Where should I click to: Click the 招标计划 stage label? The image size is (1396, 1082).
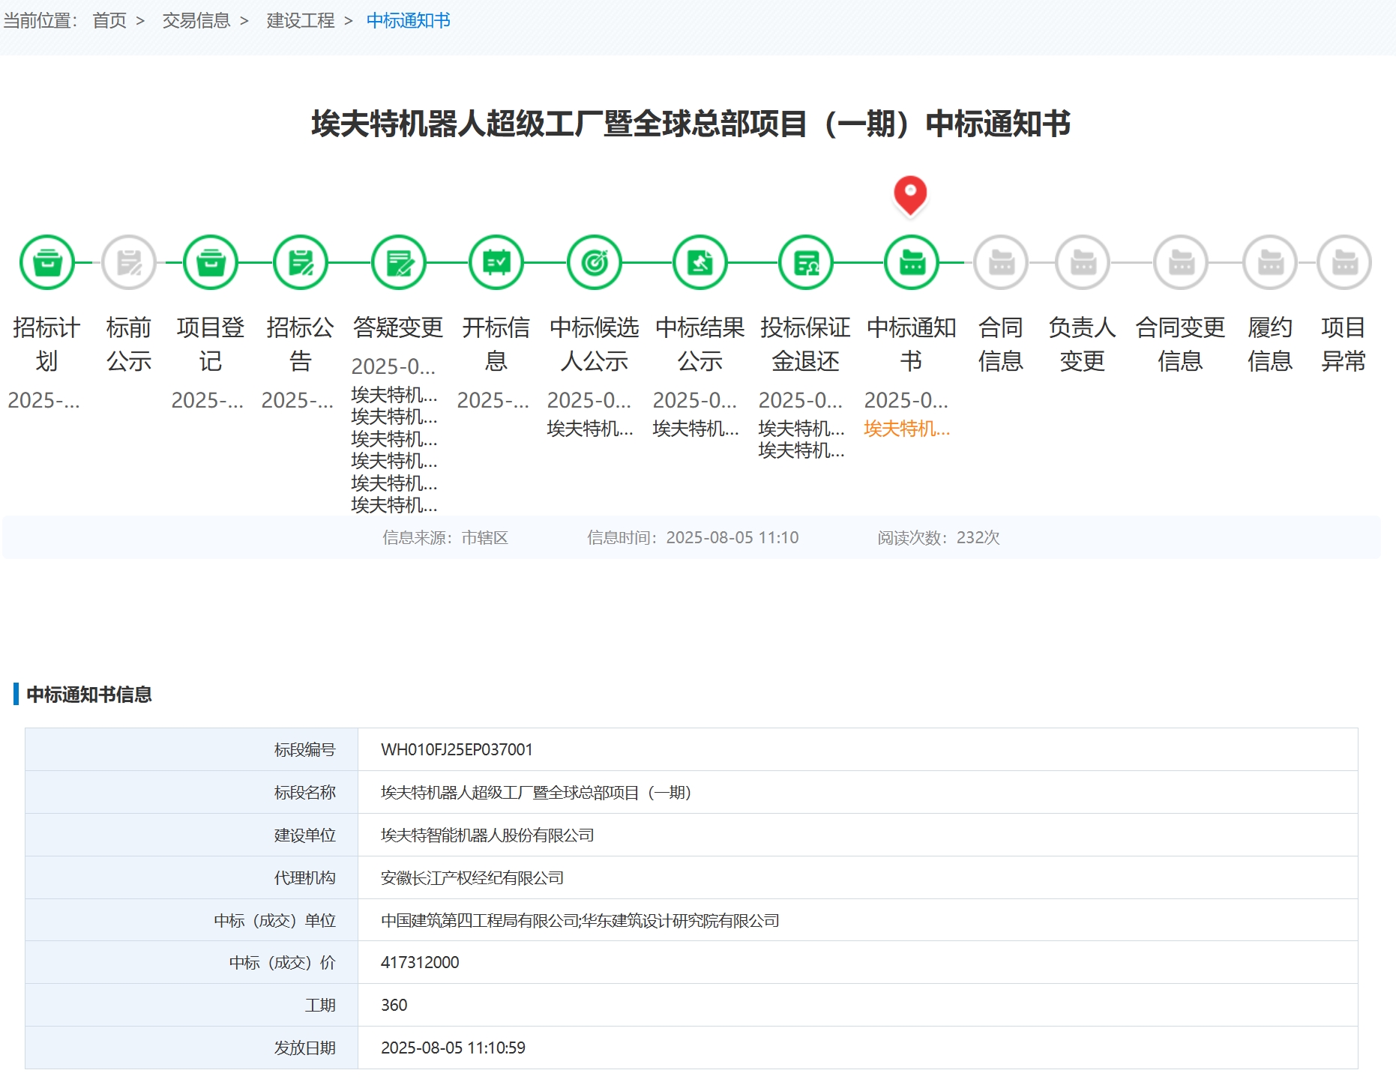pyautogui.click(x=46, y=345)
